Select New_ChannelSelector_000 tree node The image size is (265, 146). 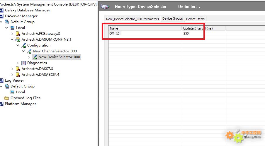click(x=55, y=51)
